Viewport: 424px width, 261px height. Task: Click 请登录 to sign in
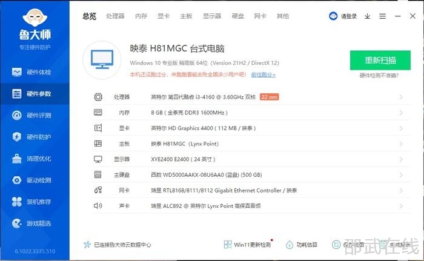pyautogui.click(x=343, y=16)
